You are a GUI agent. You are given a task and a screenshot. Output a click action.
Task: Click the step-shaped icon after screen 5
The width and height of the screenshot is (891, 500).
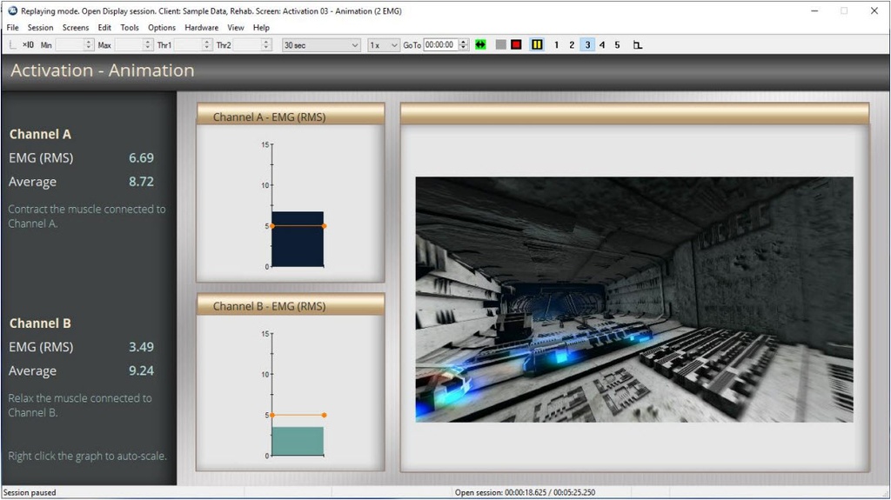638,45
